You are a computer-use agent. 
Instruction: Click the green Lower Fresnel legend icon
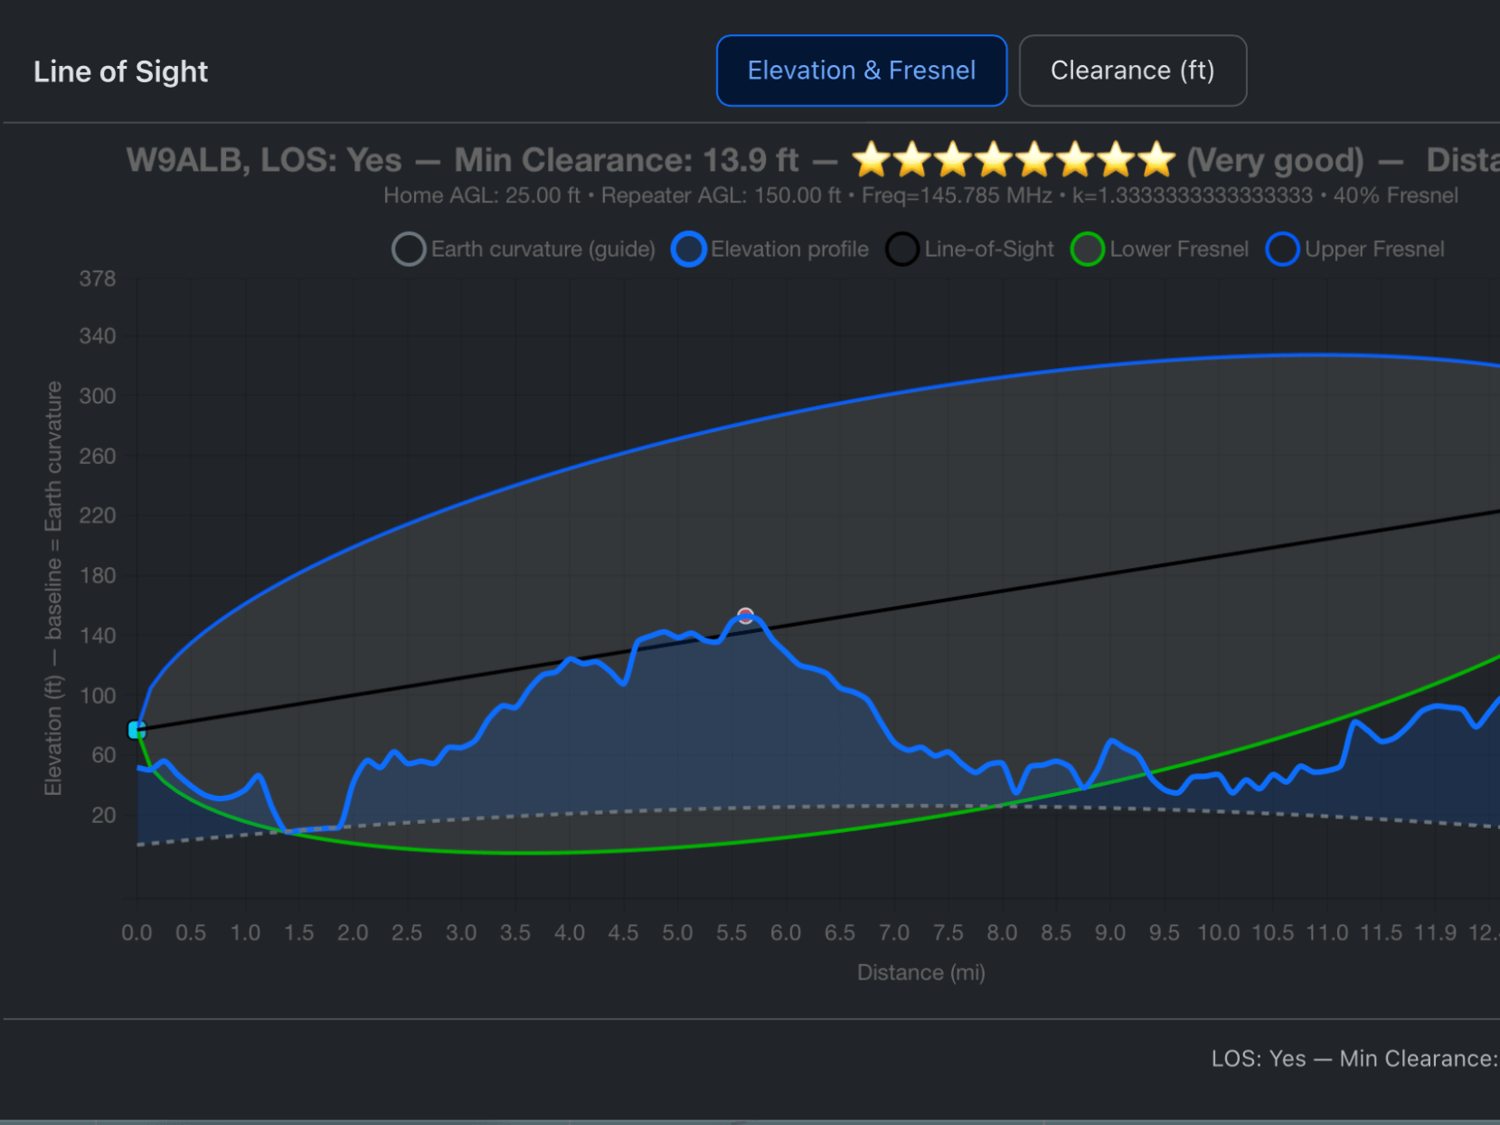click(x=1087, y=250)
